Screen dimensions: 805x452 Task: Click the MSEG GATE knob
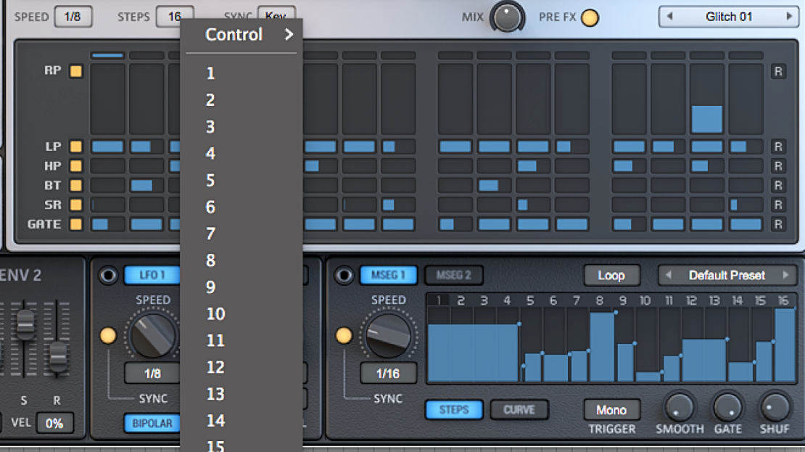[727, 407]
